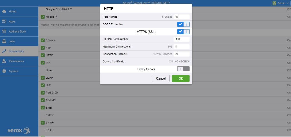The image size is (291, 137).
Task: Toggle the SNMP checkbox
Action: (x=43, y=122)
